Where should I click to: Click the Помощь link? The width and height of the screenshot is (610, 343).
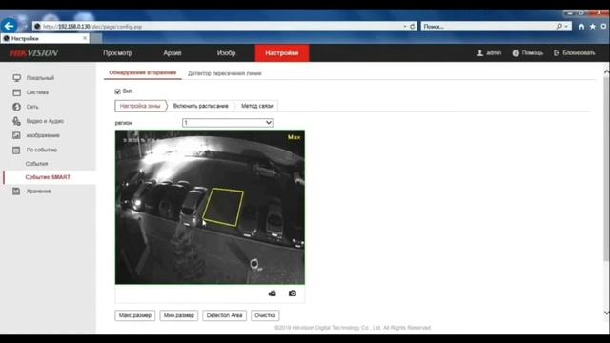click(532, 53)
